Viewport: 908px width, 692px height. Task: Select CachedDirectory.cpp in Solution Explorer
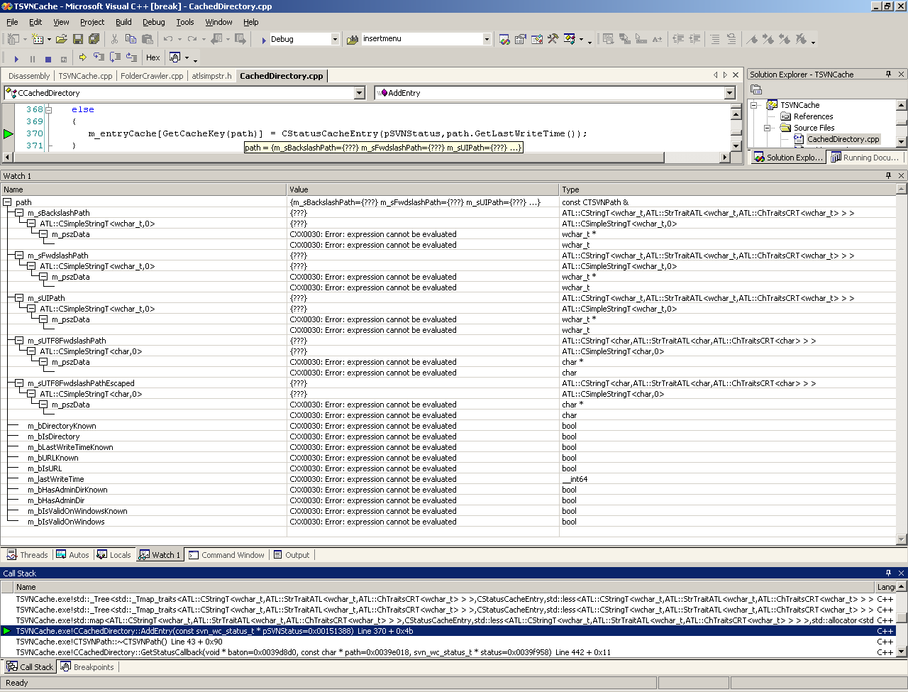point(843,139)
